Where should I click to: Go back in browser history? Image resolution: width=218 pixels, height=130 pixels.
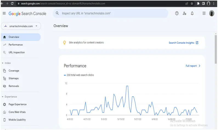(2, 4)
